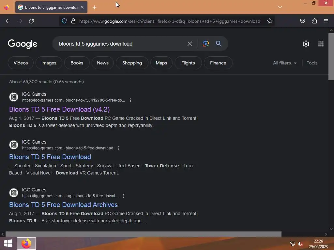This screenshot has width=334, height=250.
Task: Bookmark this page with the star icon
Action: pyautogui.click(x=270, y=21)
